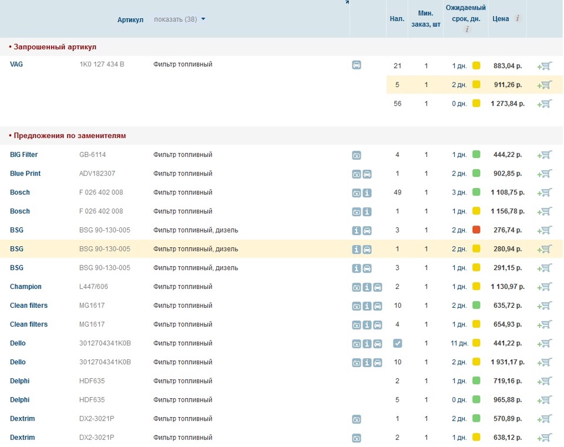Click the checkmark box in Dello 441,22 р. row
Screen dimensions: 564x447
[x=398, y=343]
